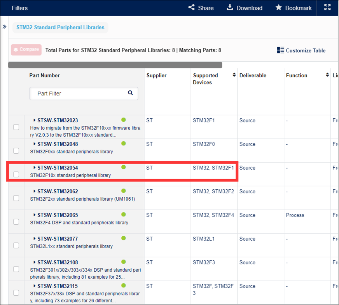This screenshot has width=339, height=305.
Task: Click the STM32 Standard Peripheral Libraries tag
Action: (60, 27)
